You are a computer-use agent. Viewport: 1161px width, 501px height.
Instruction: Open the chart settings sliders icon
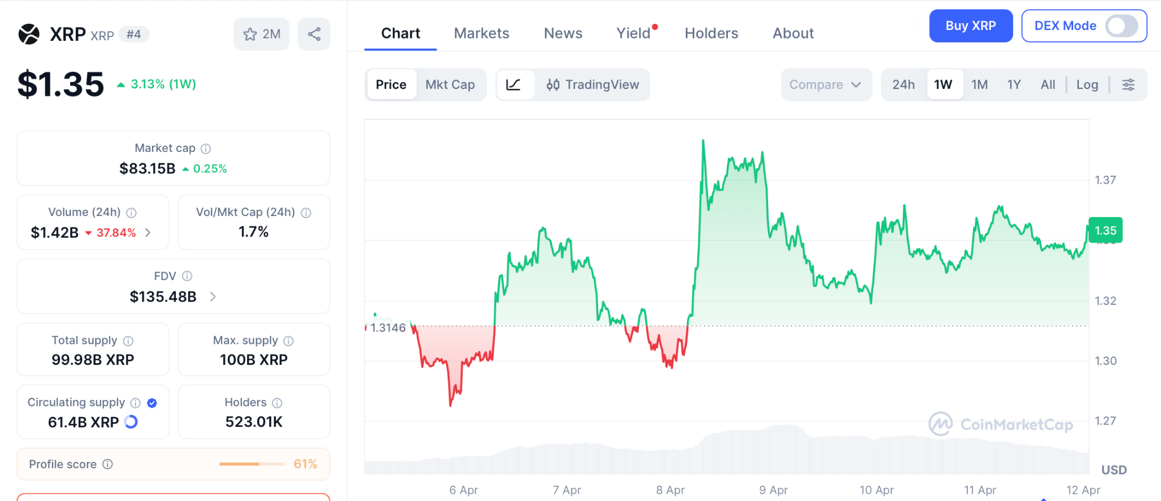click(x=1128, y=84)
